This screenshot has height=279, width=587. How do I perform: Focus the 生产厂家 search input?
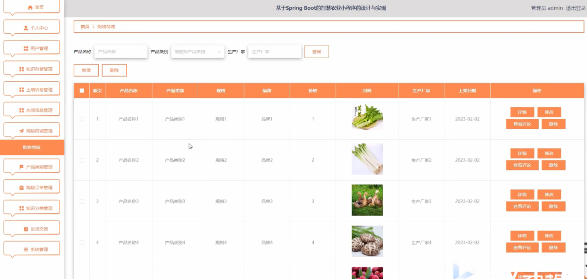[275, 52]
